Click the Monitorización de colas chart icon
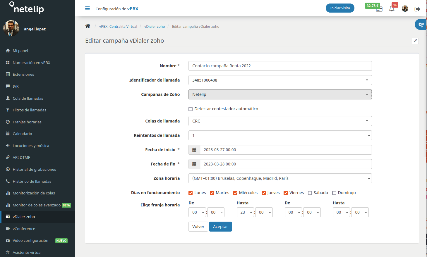 pyautogui.click(x=8, y=193)
